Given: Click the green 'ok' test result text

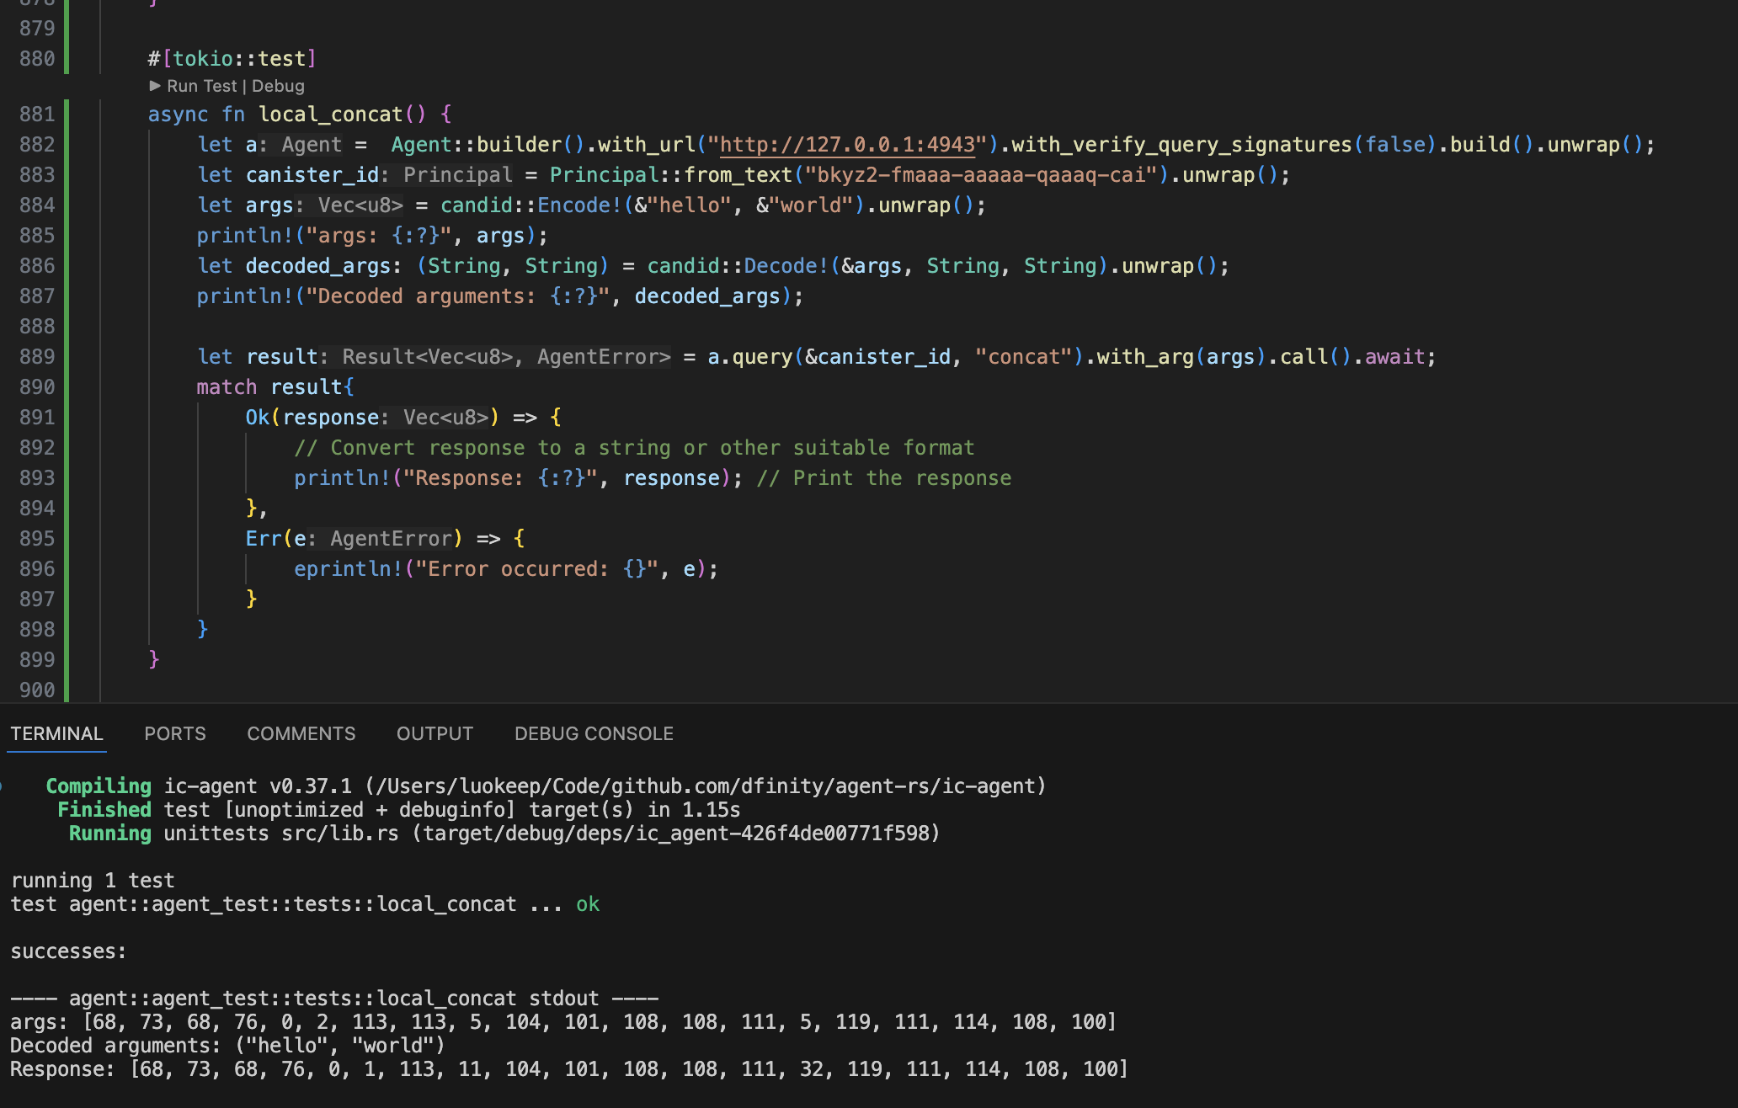Looking at the screenshot, I should coord(588,904).
